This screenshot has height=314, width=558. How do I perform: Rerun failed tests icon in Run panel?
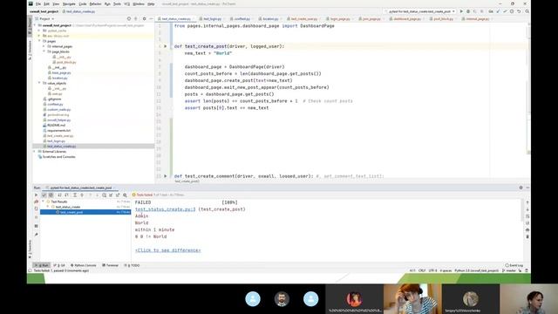click(x=36, y=201)
